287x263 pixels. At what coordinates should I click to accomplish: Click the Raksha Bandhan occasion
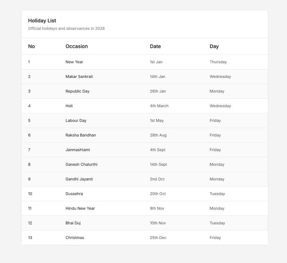pos(80,135)
